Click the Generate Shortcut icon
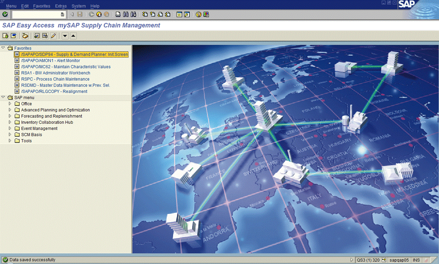This screenshot has width=439, height=264. [187, 14]
